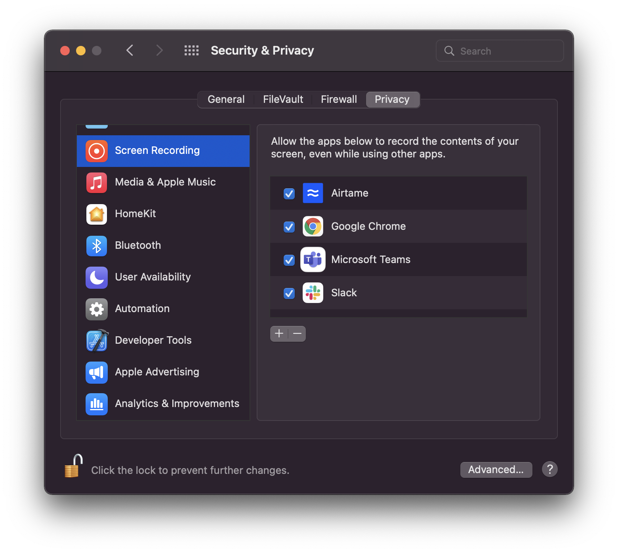
Task: Focus the Search field
Action: (500, 51)
